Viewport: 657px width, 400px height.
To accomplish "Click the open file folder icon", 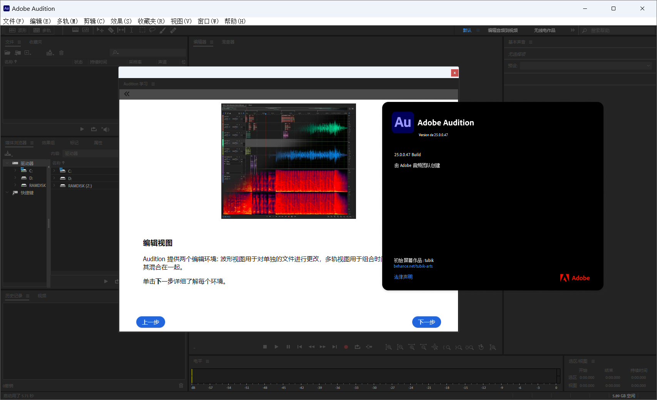I will [7, 53].
